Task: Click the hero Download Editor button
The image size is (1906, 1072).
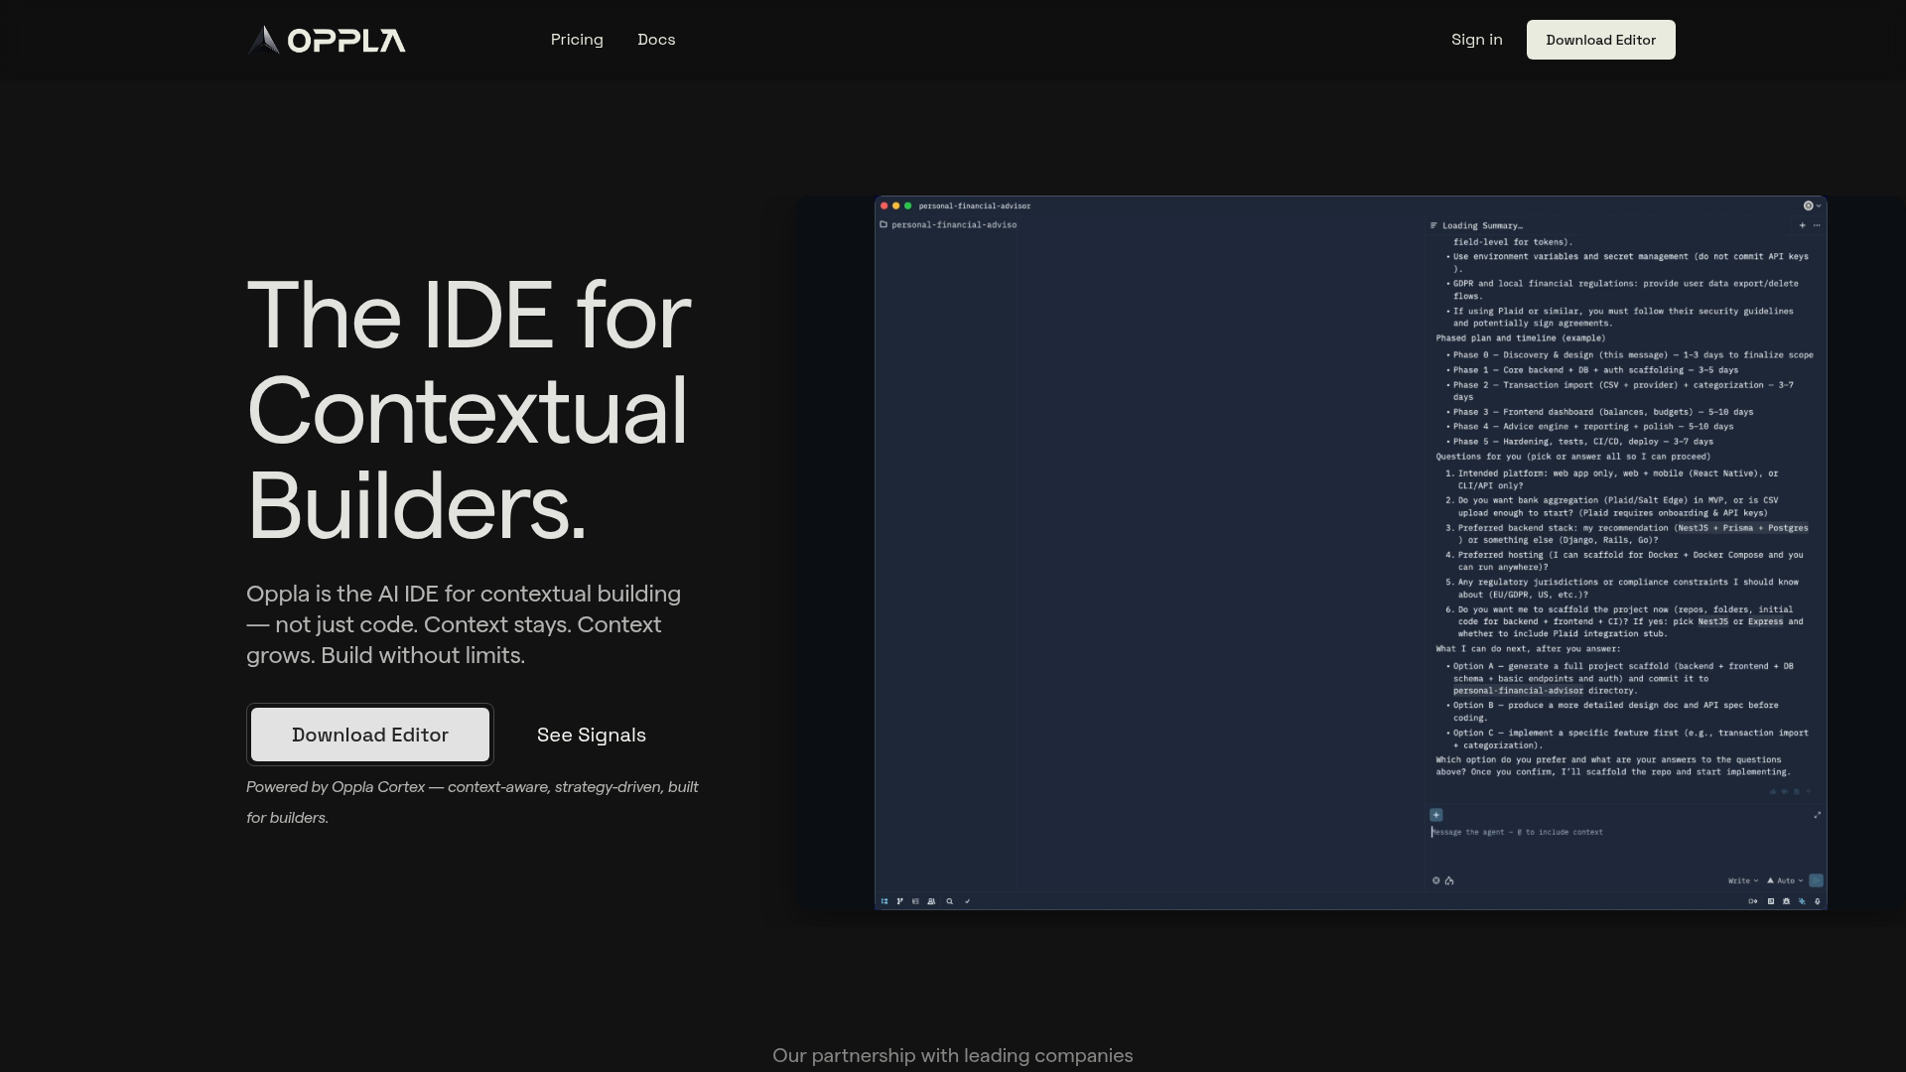Action: (370, 735)
